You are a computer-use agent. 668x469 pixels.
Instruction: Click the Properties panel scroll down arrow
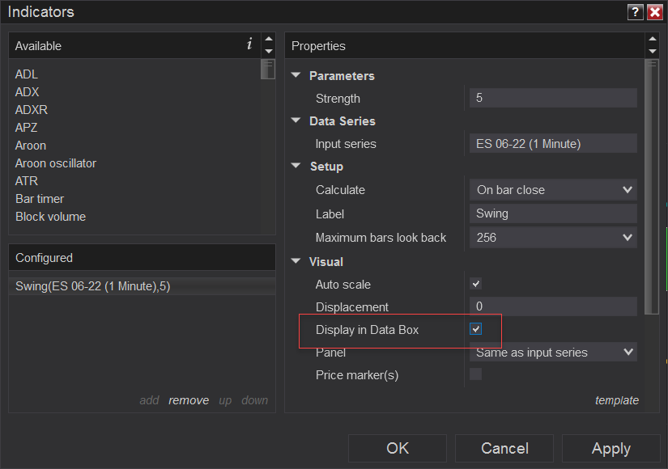click(653, 52)
